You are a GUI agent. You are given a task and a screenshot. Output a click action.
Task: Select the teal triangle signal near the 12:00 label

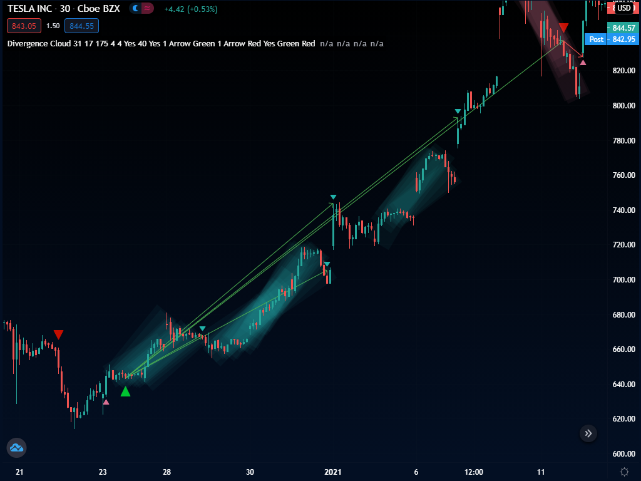click(x=458, y=111)
